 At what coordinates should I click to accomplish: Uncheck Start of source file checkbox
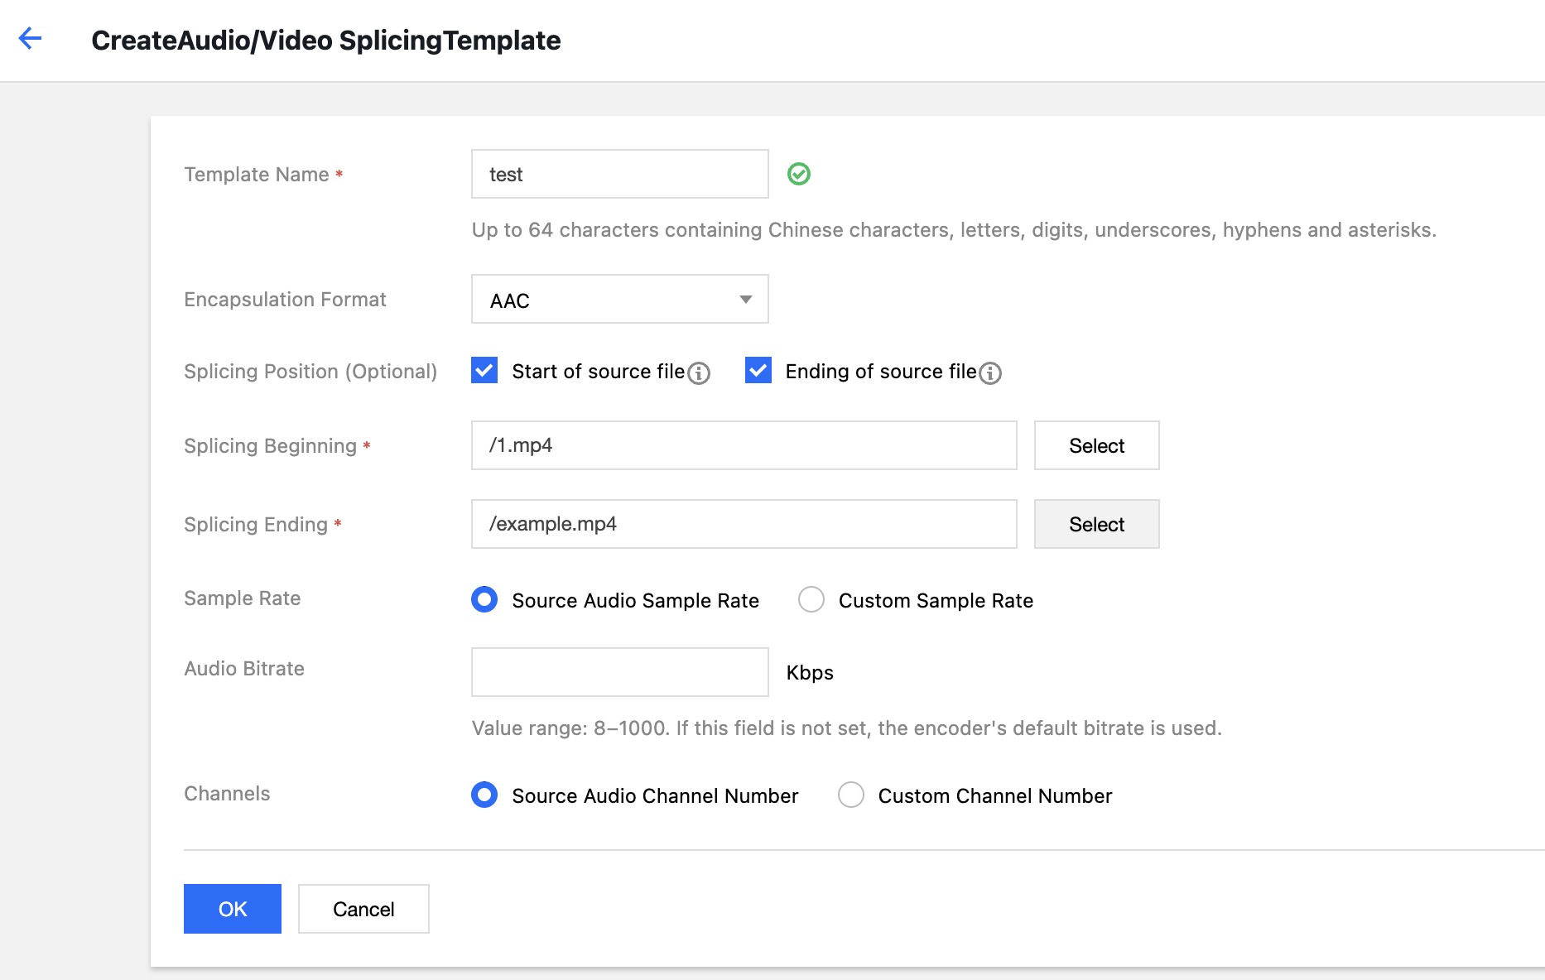[484, 371]
